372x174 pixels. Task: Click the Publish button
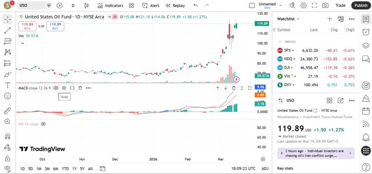coord(361,5)
